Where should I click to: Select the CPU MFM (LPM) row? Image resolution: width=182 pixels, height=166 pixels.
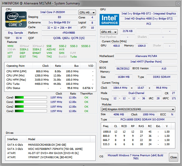pos(50,71)
